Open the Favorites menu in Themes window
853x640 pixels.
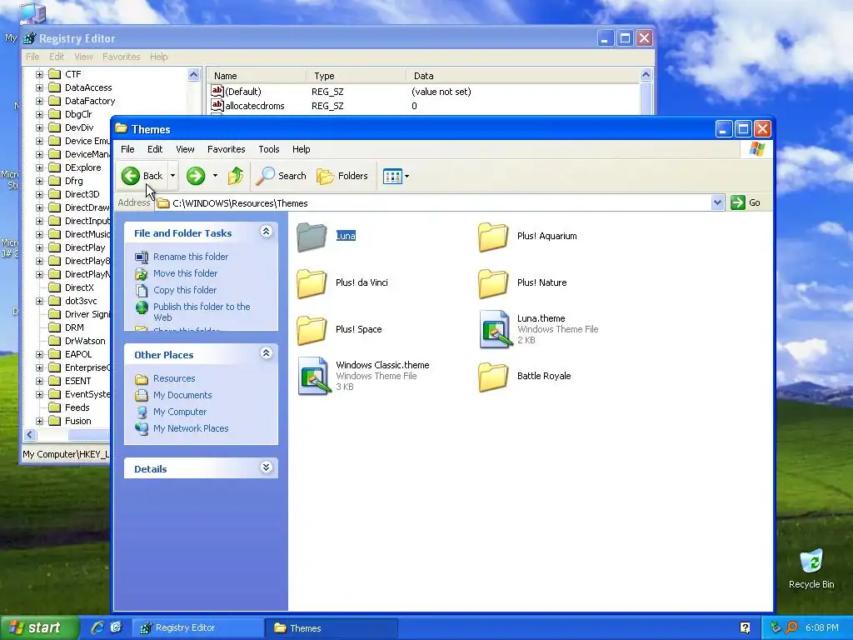coord(227,149)
